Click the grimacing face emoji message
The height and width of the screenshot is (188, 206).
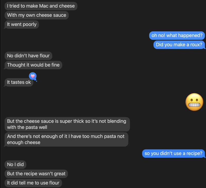point(194,102)
